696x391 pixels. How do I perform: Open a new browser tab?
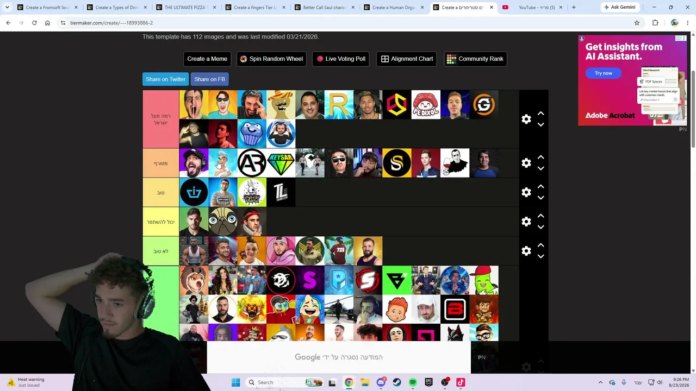pos(573,8)
